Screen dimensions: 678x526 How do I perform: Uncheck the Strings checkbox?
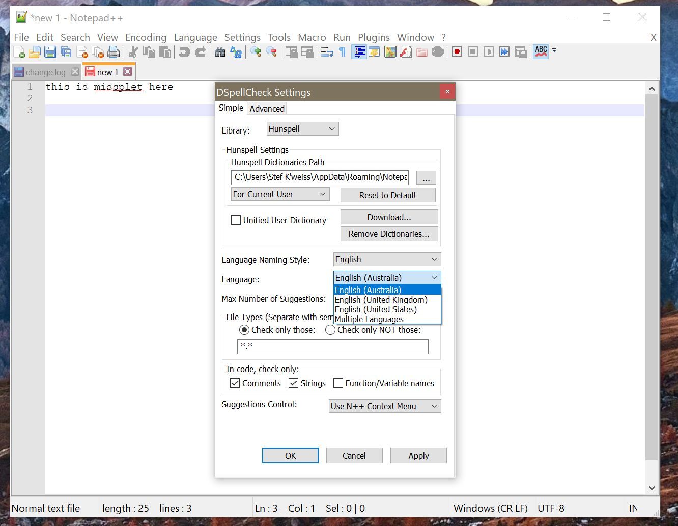coord(293,383)
